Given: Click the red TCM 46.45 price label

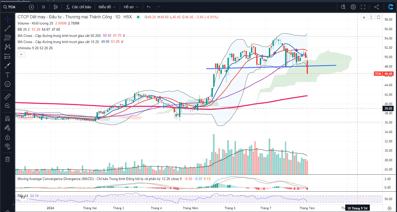Looking at the screenshot, I should click(384, 74).
